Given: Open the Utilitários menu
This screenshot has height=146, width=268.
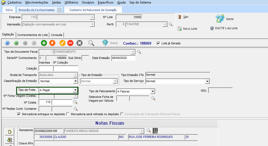Looking at the screenshot, I should [71, 2].
